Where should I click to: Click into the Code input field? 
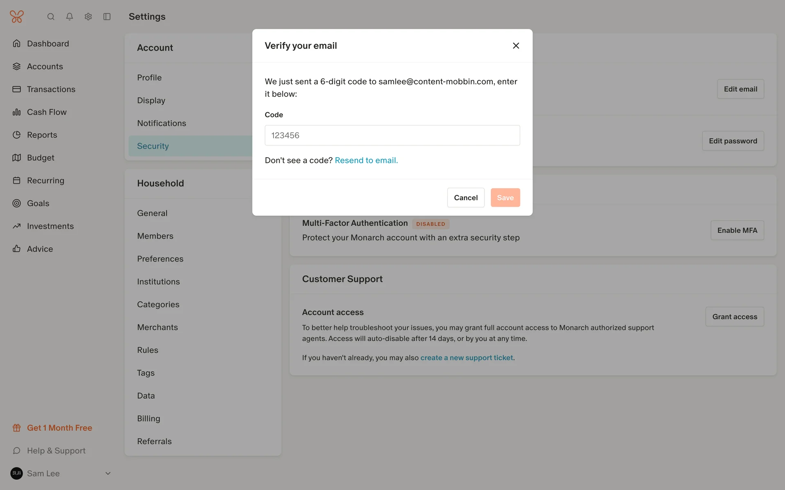coord(392,136)
